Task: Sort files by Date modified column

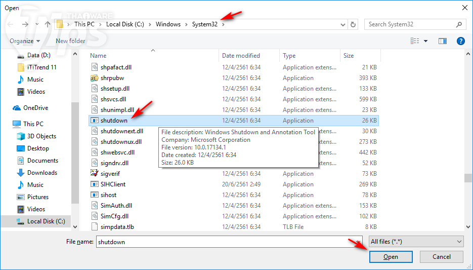Action: [x=241, y=56]
